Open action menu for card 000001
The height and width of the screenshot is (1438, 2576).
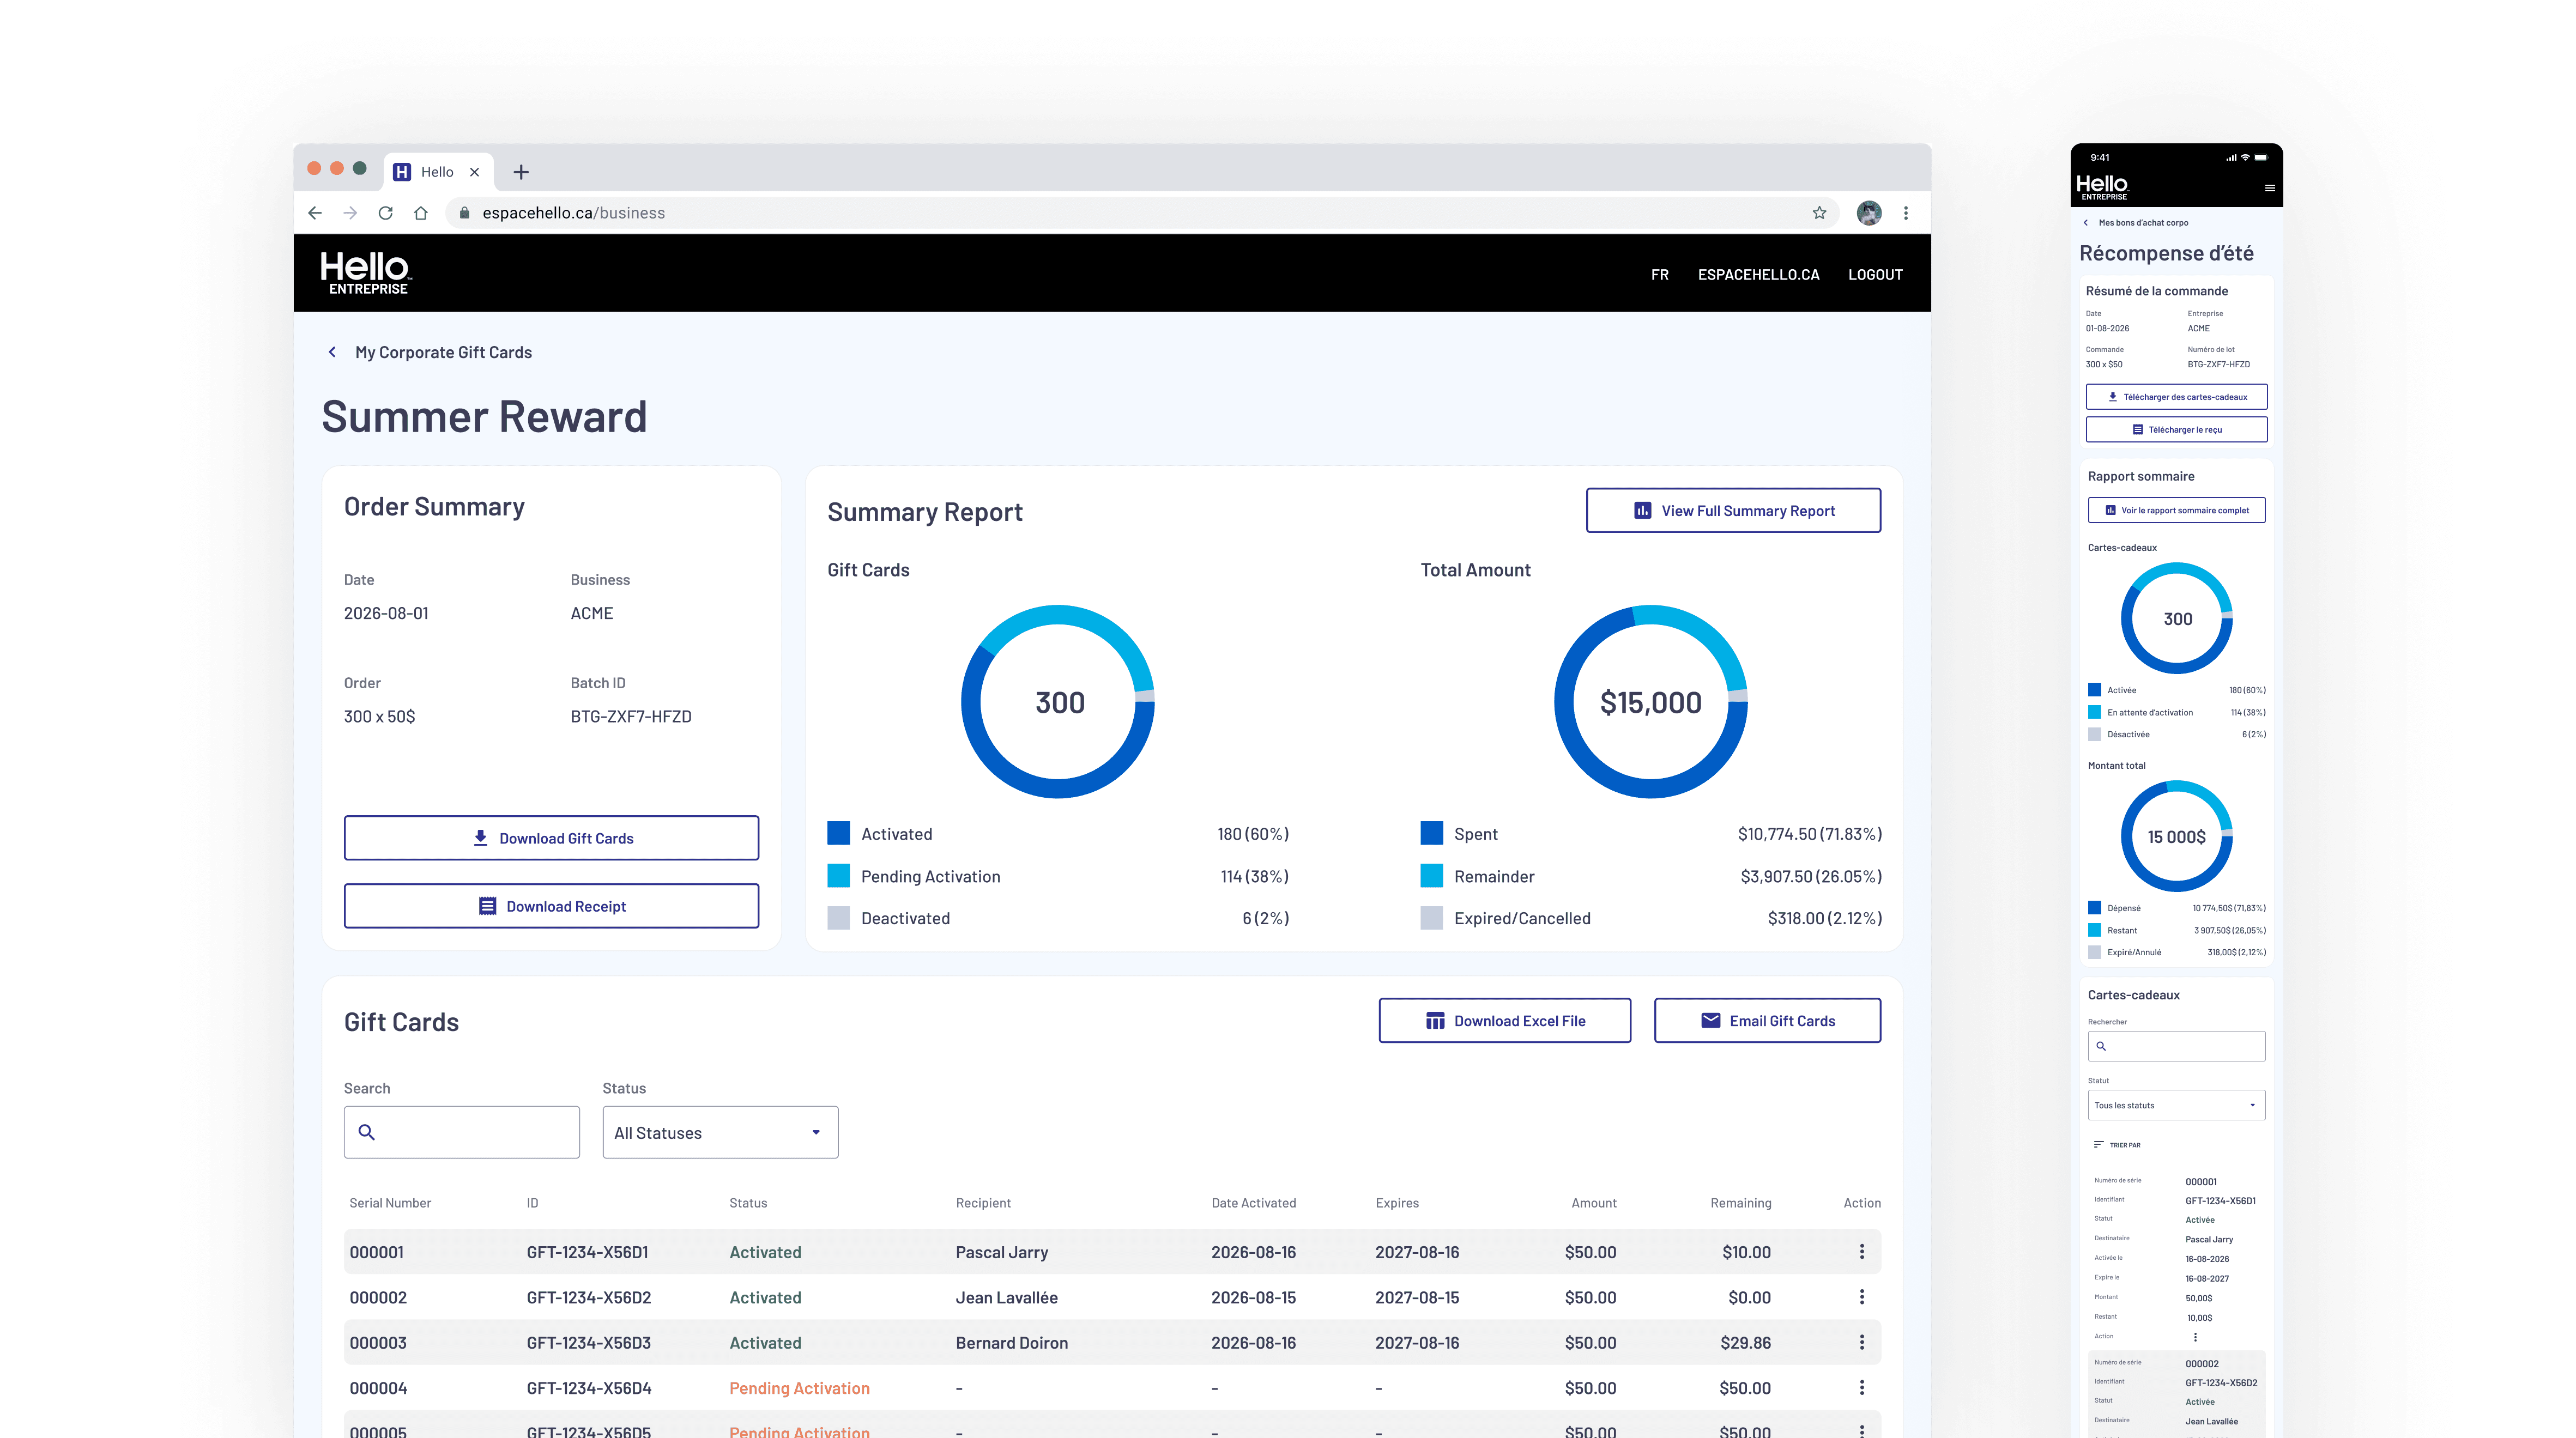[x=1861, y=1252]
